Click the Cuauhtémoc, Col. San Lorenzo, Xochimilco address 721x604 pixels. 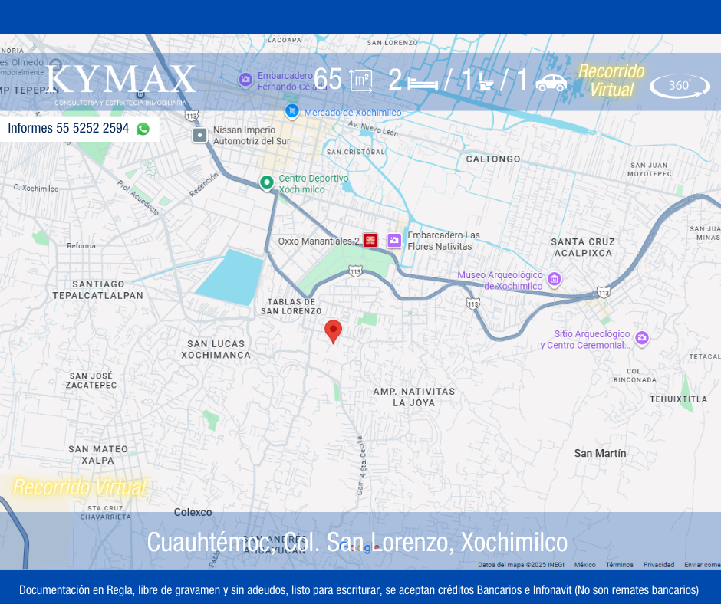[x=357, y=543]
